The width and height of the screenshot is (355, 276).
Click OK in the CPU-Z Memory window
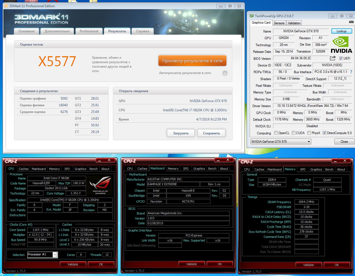point(337,265)
